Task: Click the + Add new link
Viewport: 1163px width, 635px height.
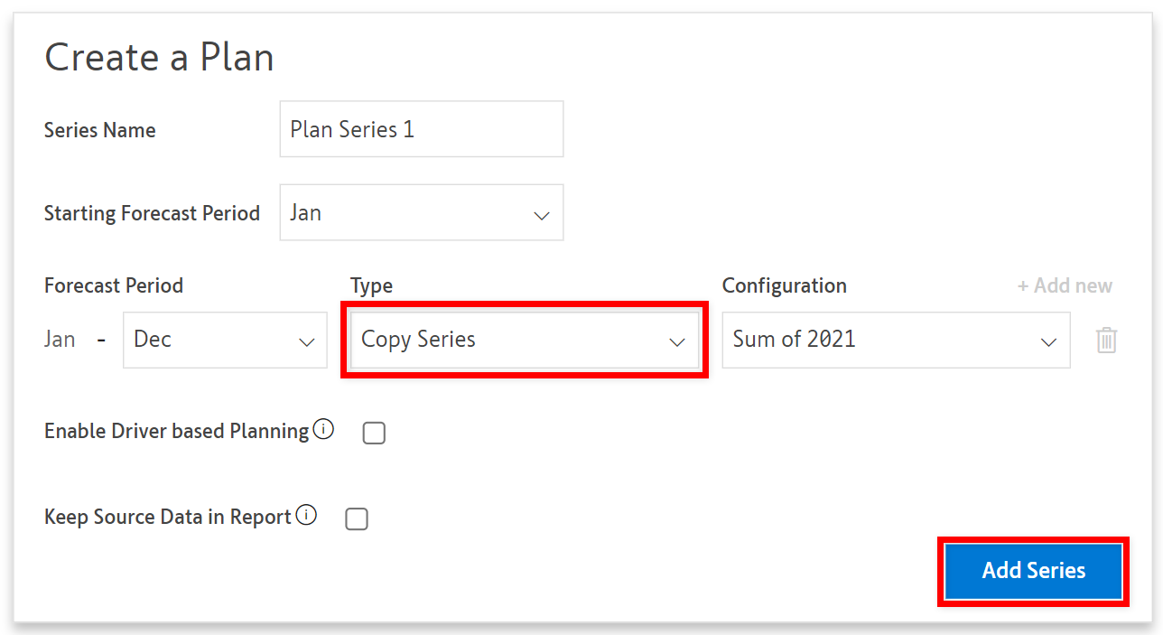Action: click(x=1065, y=285)
